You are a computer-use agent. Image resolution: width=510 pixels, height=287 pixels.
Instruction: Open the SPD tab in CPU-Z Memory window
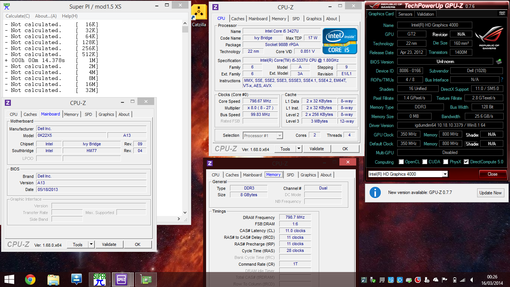(x=290, y=175)
